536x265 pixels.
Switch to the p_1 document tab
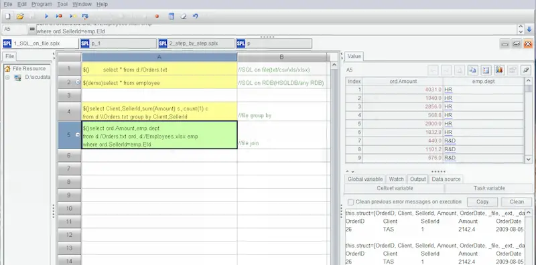[x=119, y=43]
